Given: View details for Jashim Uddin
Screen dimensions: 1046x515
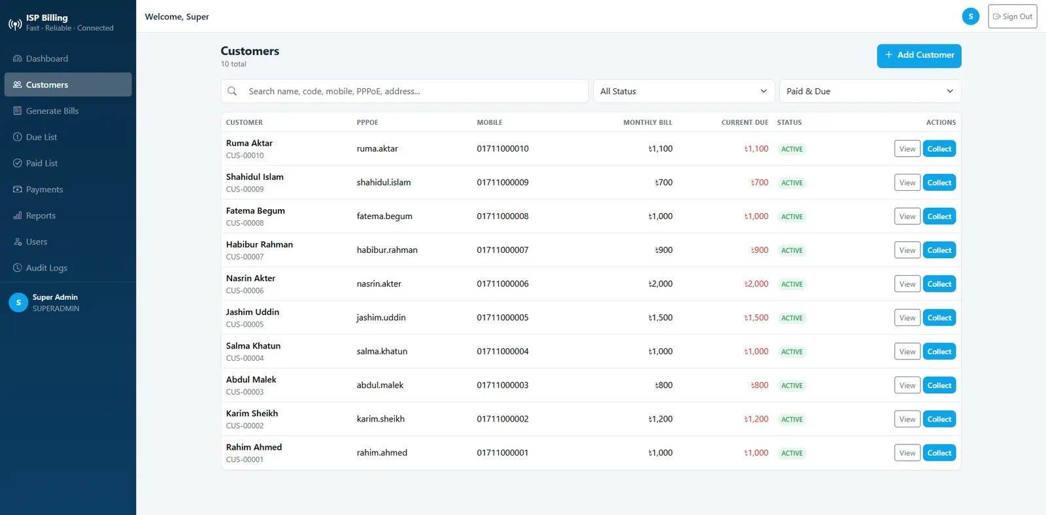Looking at the screenshot, I should coord(907,318).
